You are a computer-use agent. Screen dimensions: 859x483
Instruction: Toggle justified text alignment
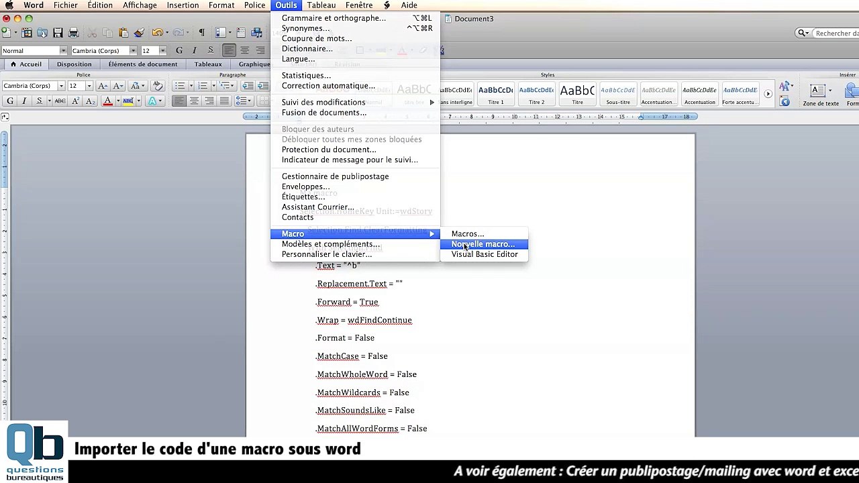[x=224, y=101]
